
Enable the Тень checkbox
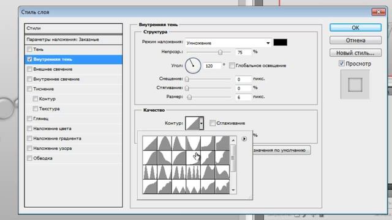coord(29,50)
